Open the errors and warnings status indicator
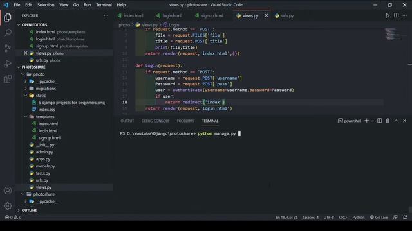412x231 pixels. [x=13, y=218]
